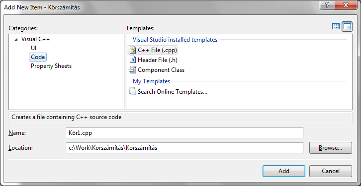
Task: Switch templates to small icons view
Action: pos(347,26)
